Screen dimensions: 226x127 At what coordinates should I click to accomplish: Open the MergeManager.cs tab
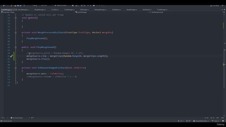tap(40, 10)
